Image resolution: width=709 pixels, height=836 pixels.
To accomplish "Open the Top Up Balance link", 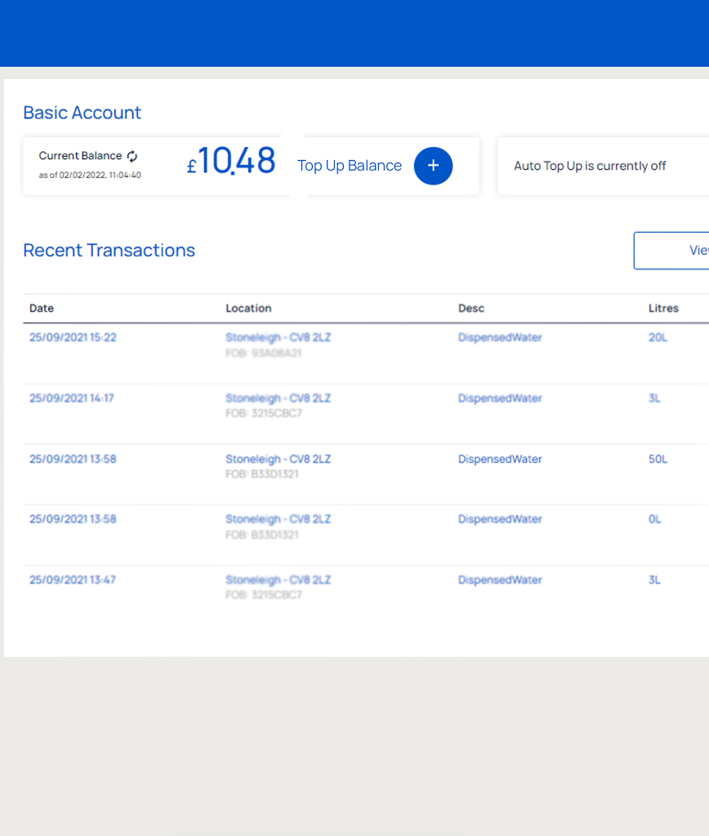I will pos(350,166).
